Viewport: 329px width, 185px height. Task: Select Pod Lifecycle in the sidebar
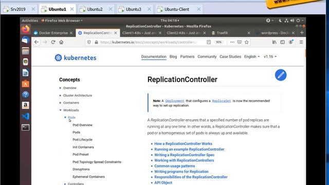82,140
